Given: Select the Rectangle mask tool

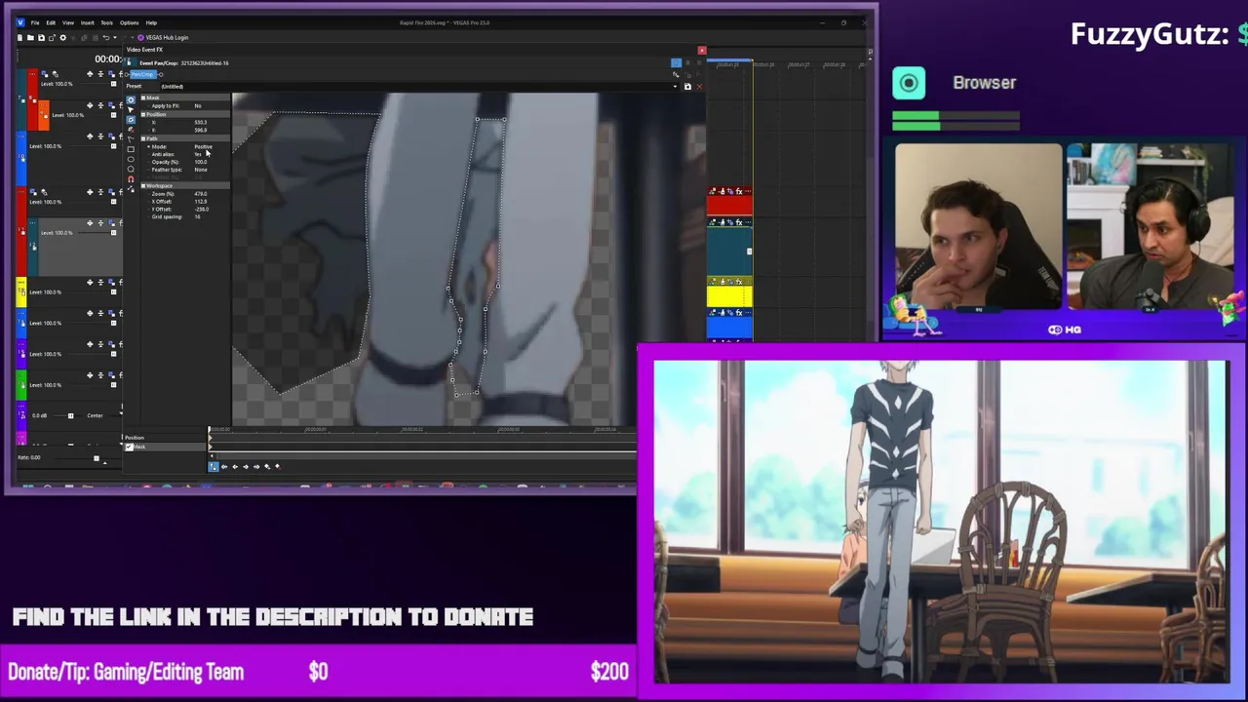Looking at the screenshot, I should pos(131,149).
